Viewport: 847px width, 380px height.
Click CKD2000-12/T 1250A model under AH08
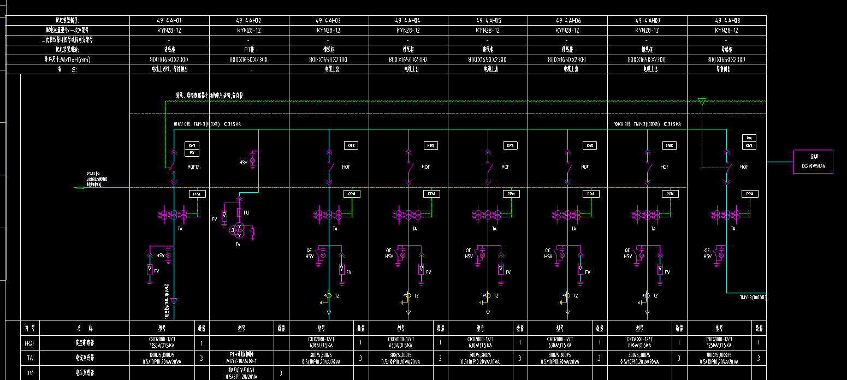tap(719, 342)
